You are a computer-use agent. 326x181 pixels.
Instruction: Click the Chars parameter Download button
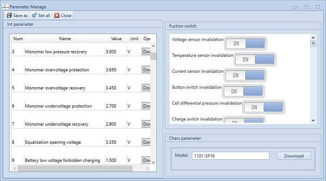tap(294, 156)
